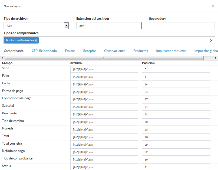
Task: Open the Emisor tab
Action: pos(70,51)
